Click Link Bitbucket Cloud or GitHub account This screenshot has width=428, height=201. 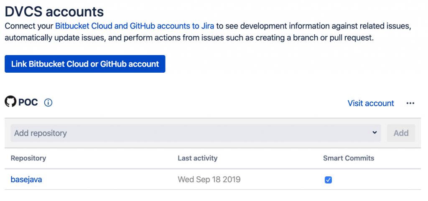click(85, 64)
